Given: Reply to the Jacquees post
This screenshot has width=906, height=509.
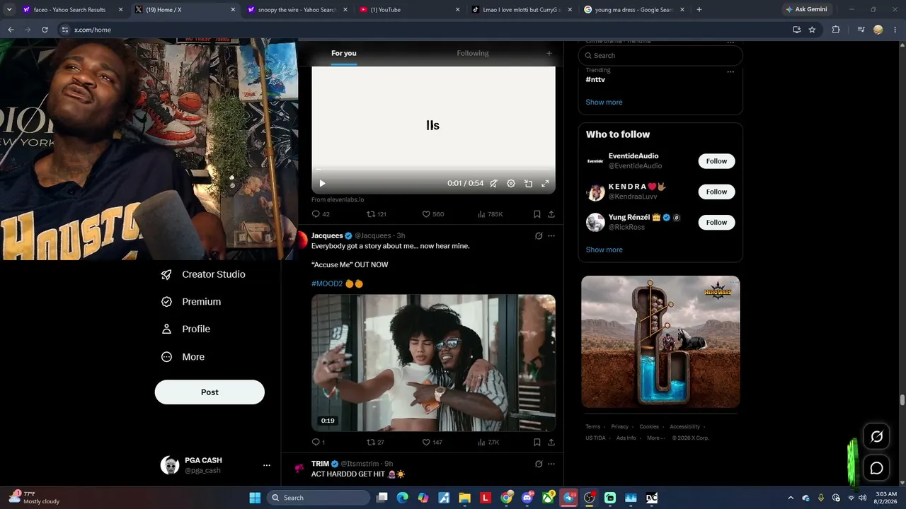Looking at the screenshot, I should [319, 443].
